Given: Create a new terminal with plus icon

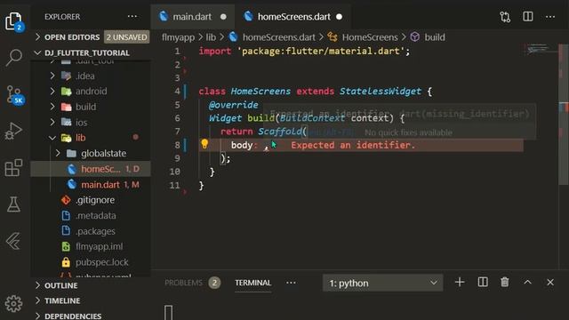Looking at the screenshot, I should point(460,282).
